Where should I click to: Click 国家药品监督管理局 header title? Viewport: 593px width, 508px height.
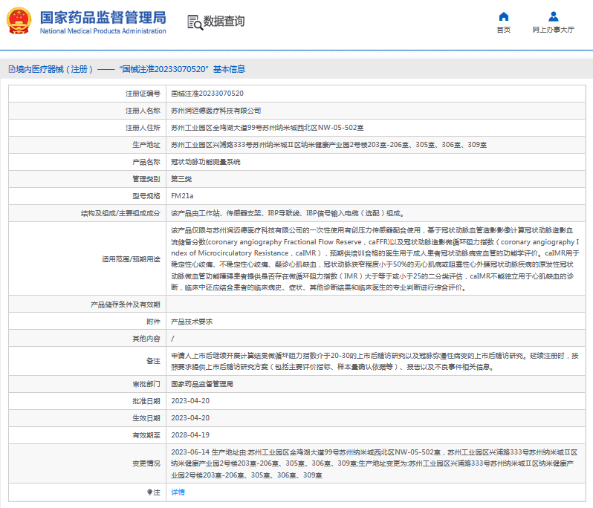point(103,17)
